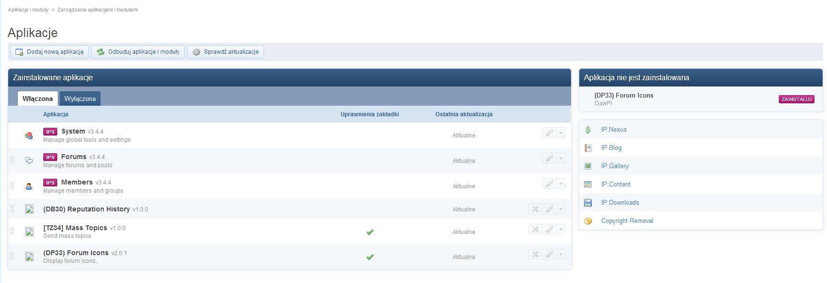Click the edit pencil for Forums row

tap(549, 159)
